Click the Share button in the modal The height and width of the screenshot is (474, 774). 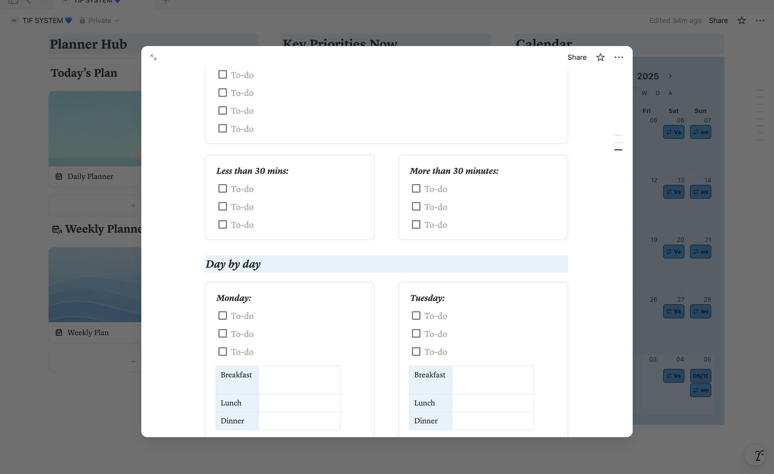(x=577, y=58)
